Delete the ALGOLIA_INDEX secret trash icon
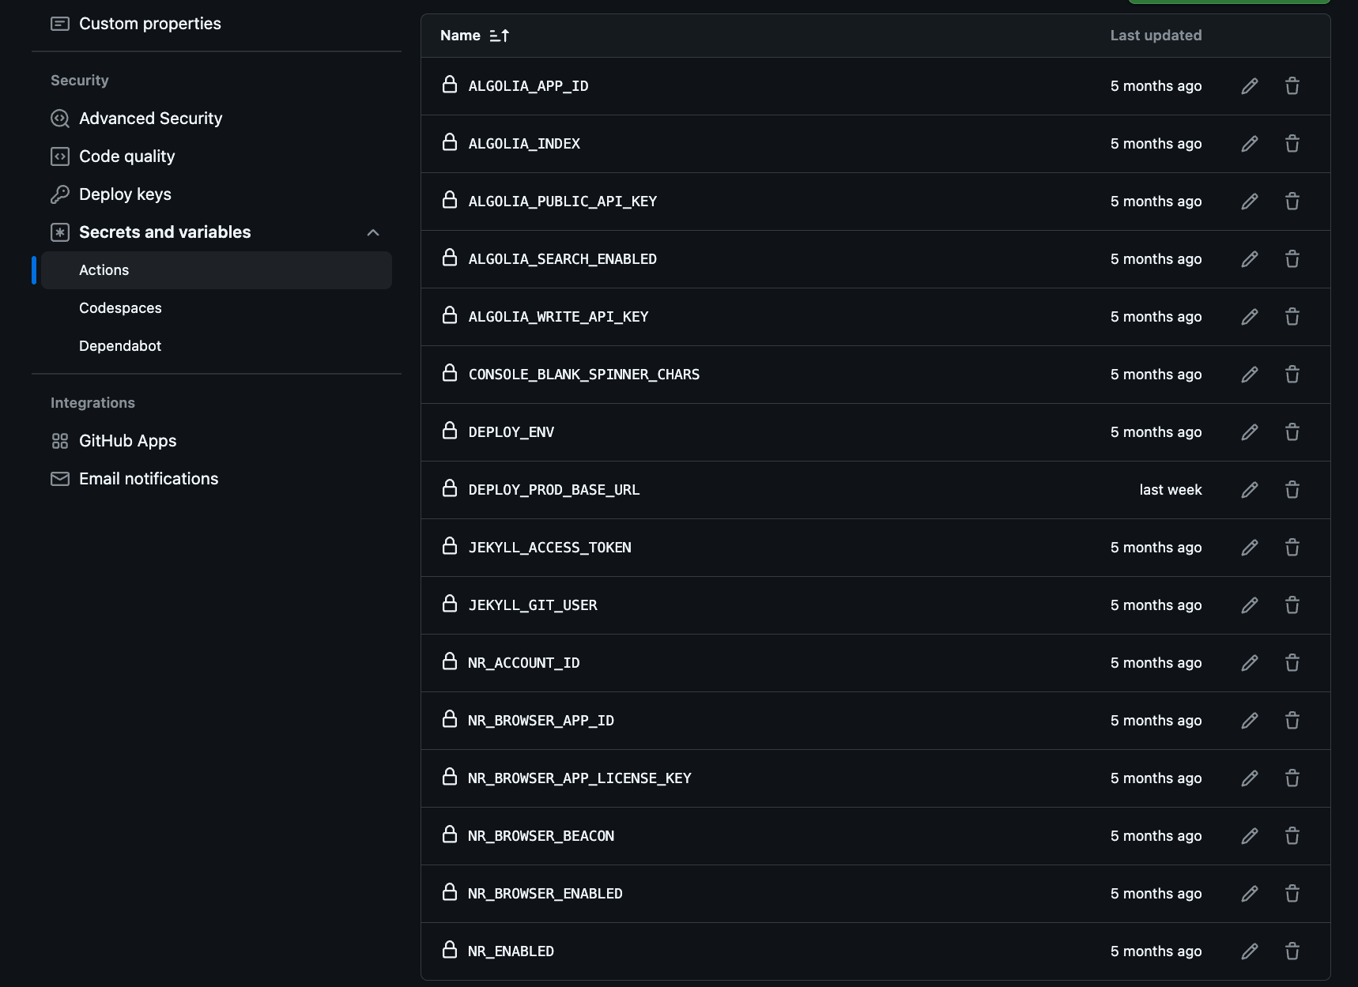 click(x=1292, y=143)
